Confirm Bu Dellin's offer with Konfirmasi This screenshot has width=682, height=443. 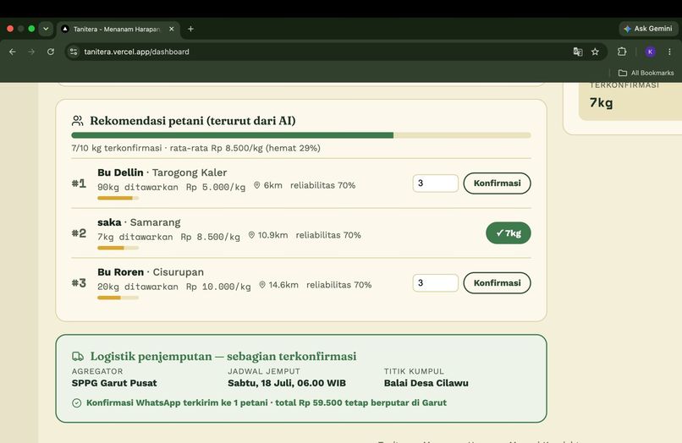pyautogui.click(x=497, y=183)
